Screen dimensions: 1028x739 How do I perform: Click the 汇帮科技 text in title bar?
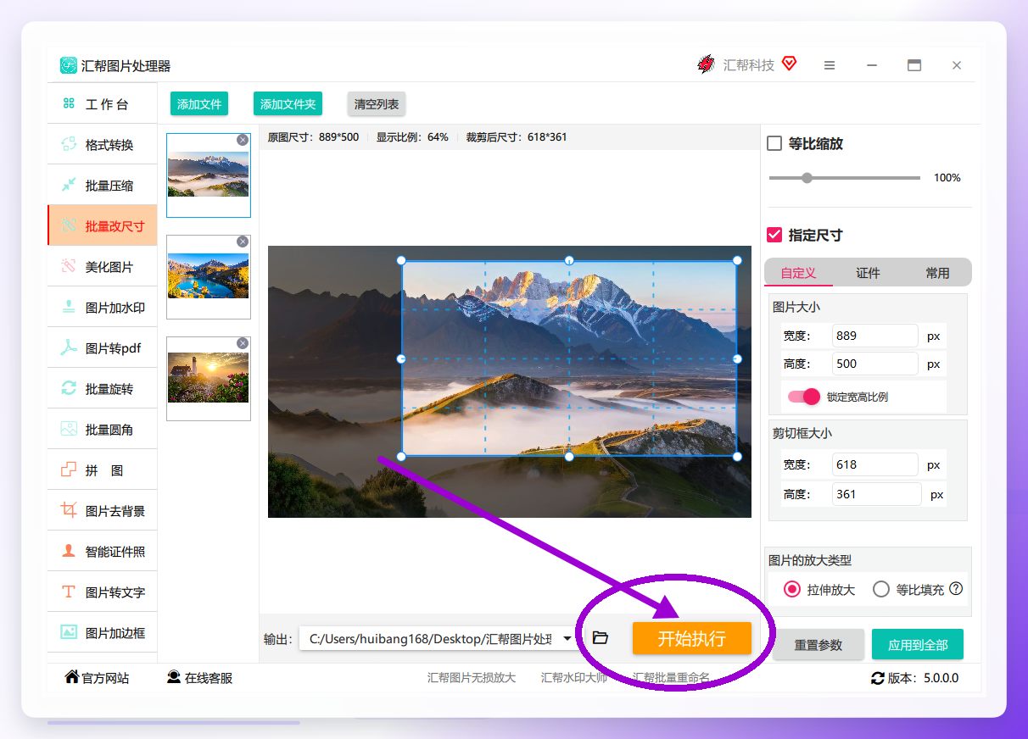[749, 65]
